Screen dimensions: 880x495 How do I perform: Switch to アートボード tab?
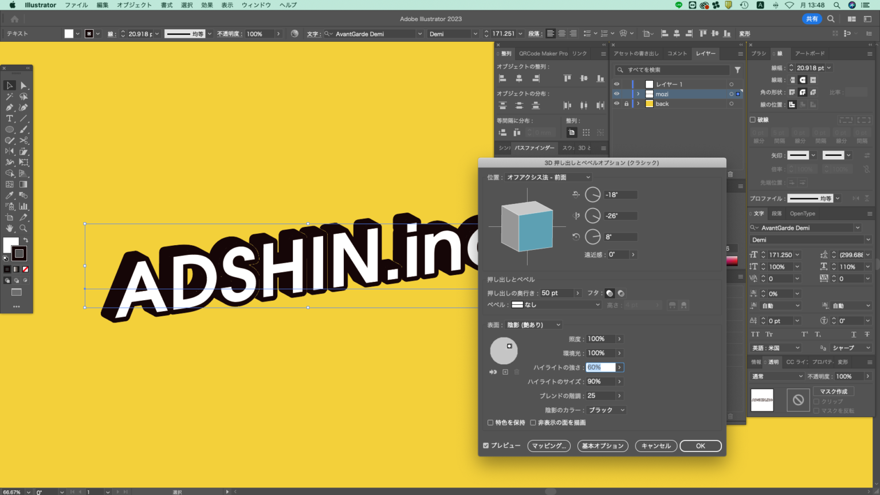point(810,53)
